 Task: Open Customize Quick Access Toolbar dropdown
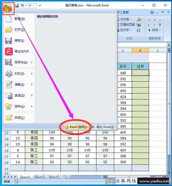[x=40, y=5]
